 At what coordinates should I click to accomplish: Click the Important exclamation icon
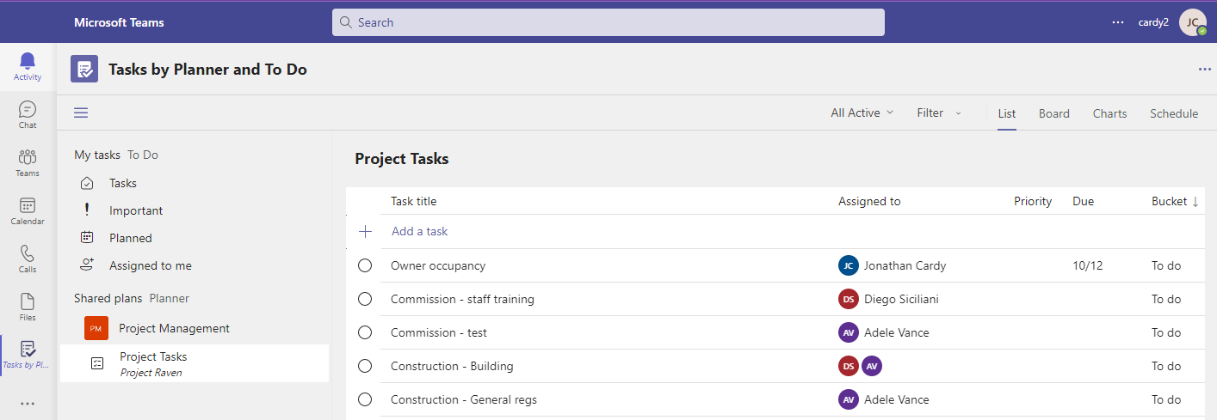pos(87,210)
